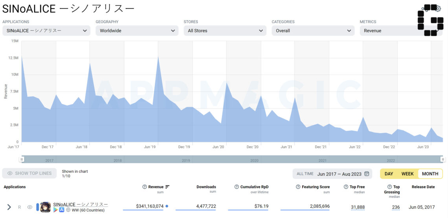
Task: Click the Cumulative RpD help icon
Action: 237,187
